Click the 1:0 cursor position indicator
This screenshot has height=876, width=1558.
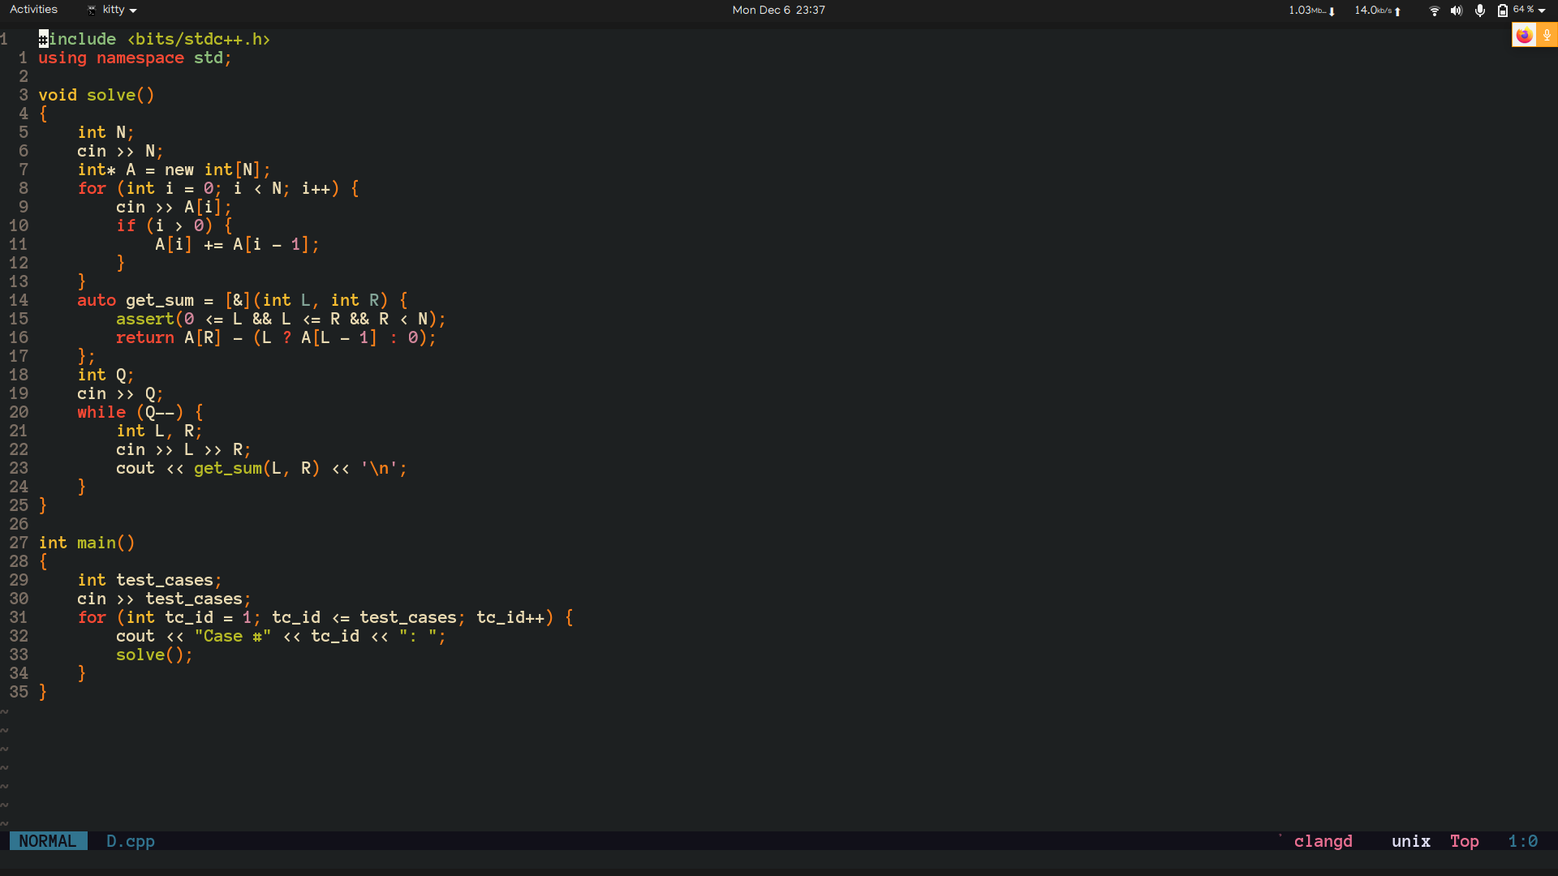click(x=1526, y=841)
